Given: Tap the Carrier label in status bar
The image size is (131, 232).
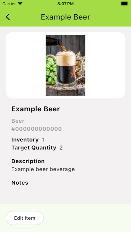Looking at the screenshot, I should tap(9, 4).
